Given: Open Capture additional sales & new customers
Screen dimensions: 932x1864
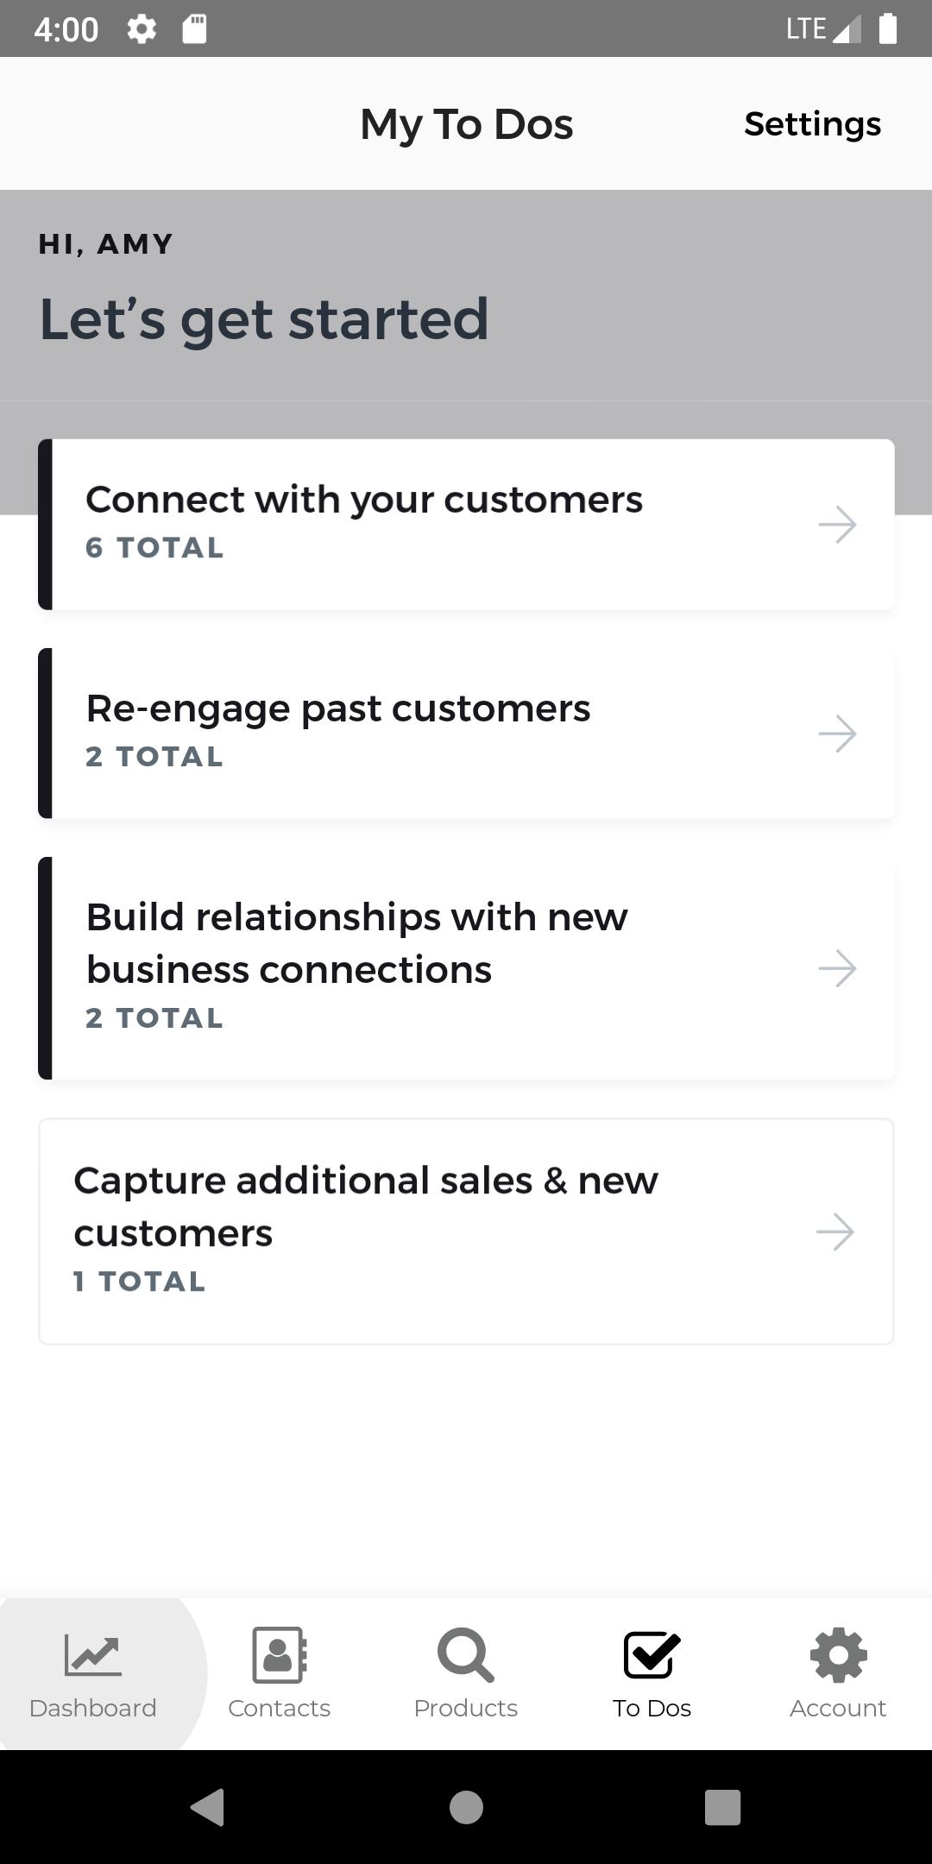Looking at the screenshot, I should (466, 1231).
